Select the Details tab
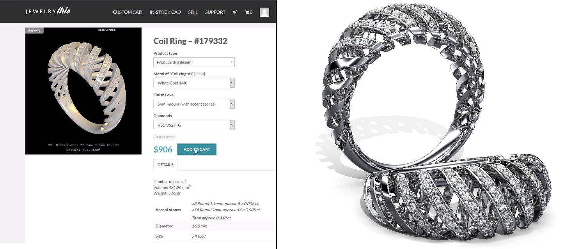564x249 pixels. 165,165
